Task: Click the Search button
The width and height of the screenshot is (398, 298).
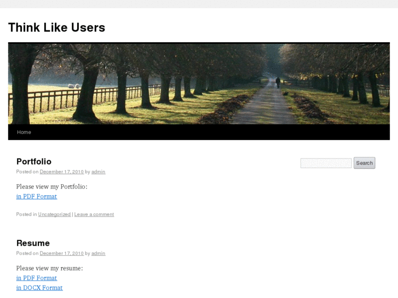Action: [x=365, y=163]
